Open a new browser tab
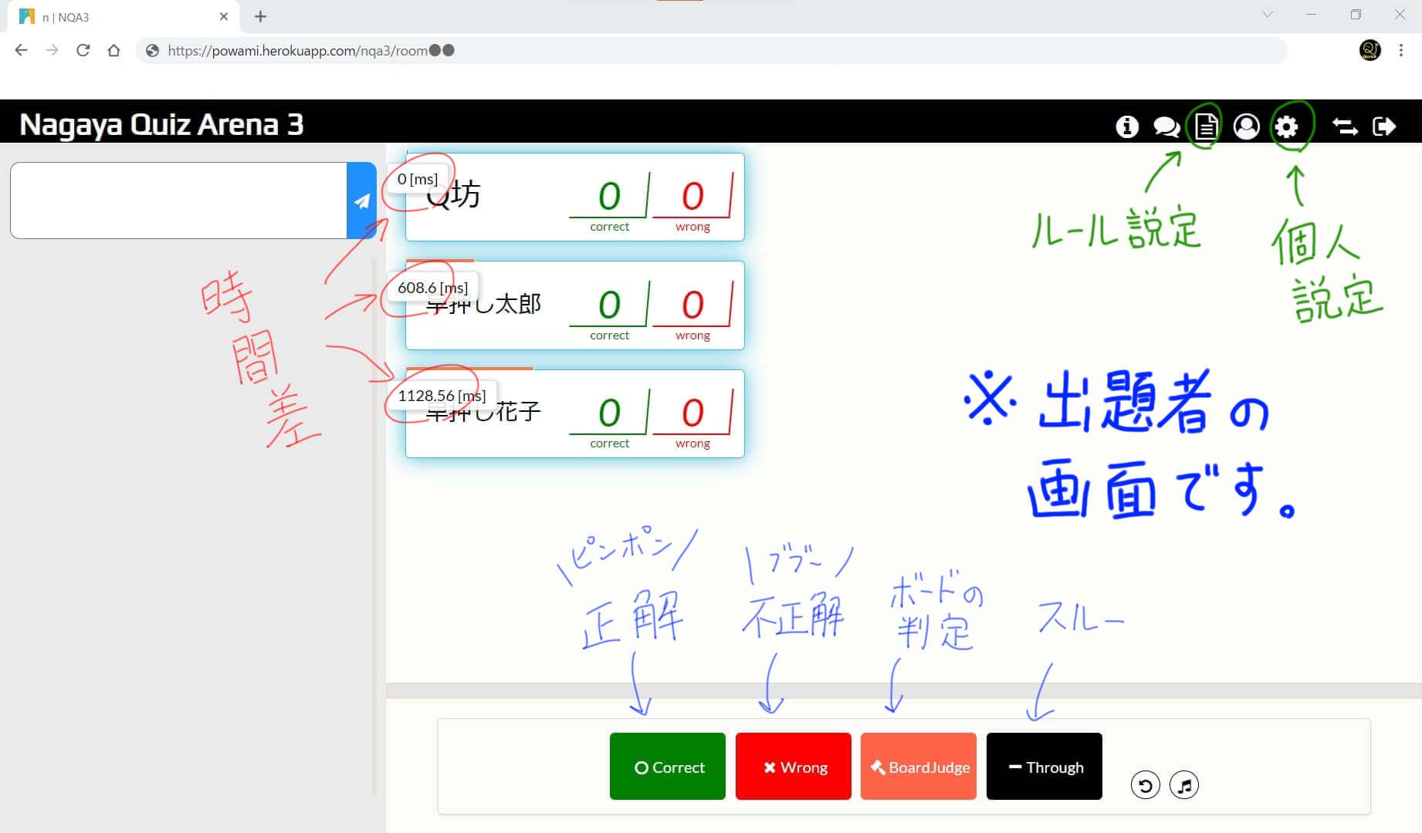The image size is (1422, 833). (260, 17)
